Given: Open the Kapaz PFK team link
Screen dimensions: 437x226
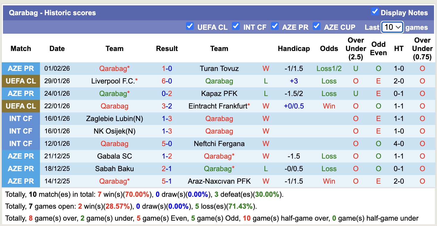Looking at the screenshot, I should (x=219, y=93).
